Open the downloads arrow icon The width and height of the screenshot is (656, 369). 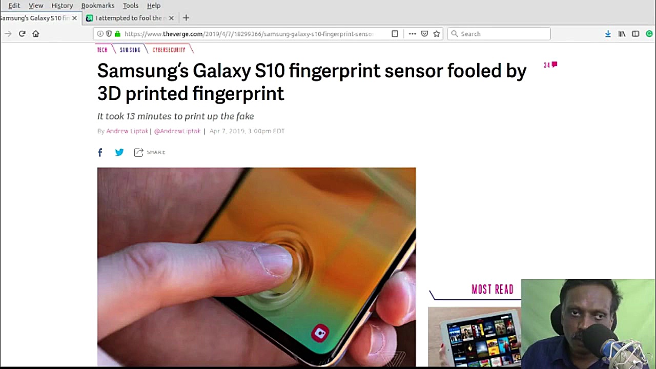coord(608,34)
